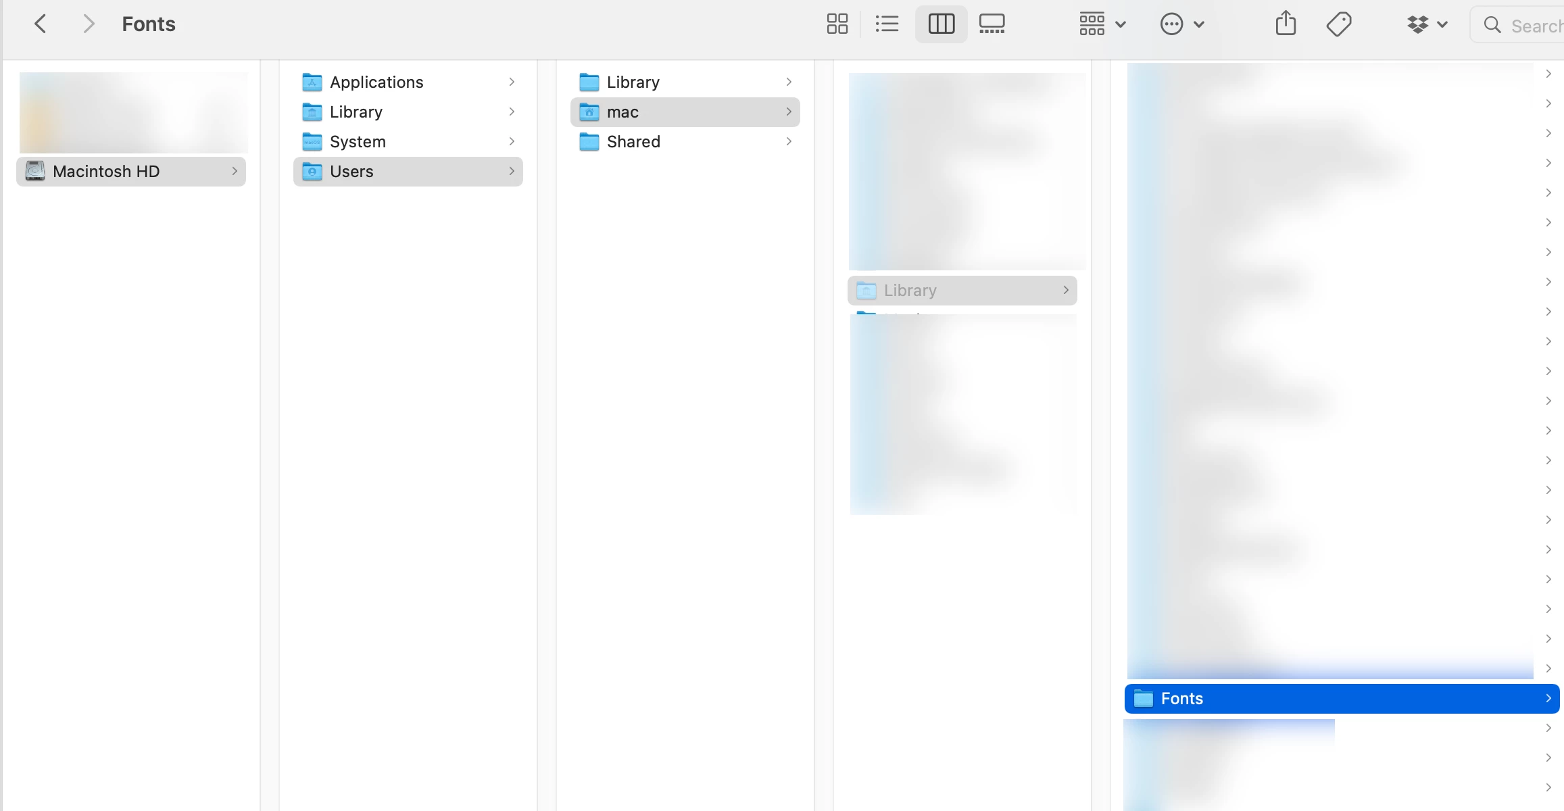Switch to icon view
The width and height of the screenshot is (1564, 811).
[837, 24]
